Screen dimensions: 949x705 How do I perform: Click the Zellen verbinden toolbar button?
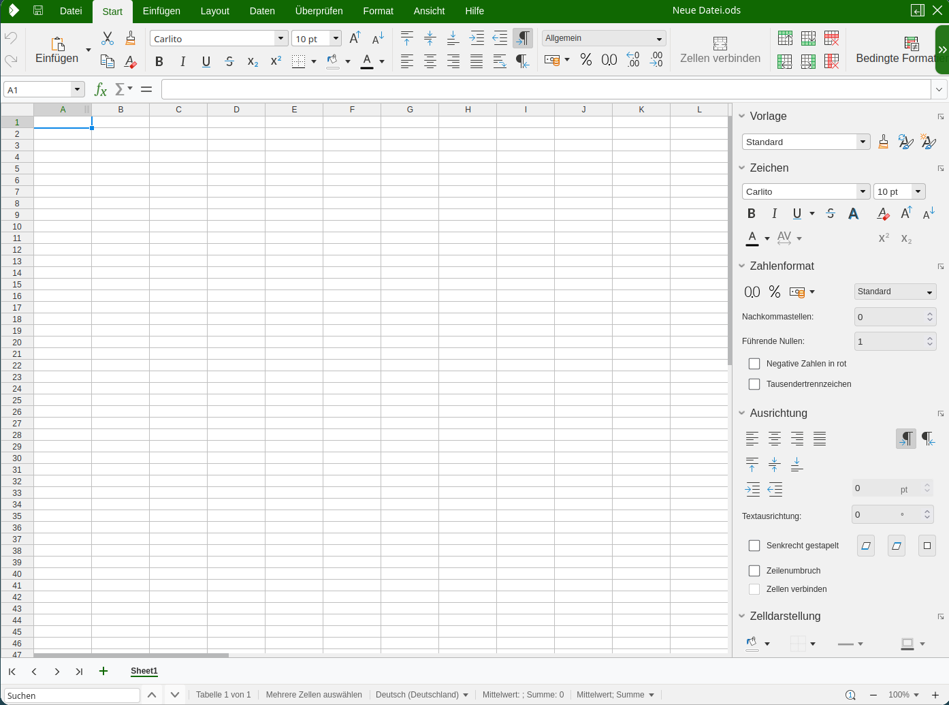(x=720, y=50)
